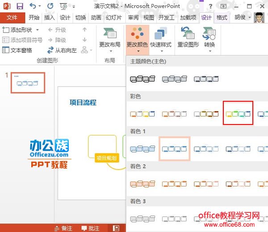Open the undo history dropdown arrow
The width and height of the screenshot is (268, 232).
[x=40, y=6]
